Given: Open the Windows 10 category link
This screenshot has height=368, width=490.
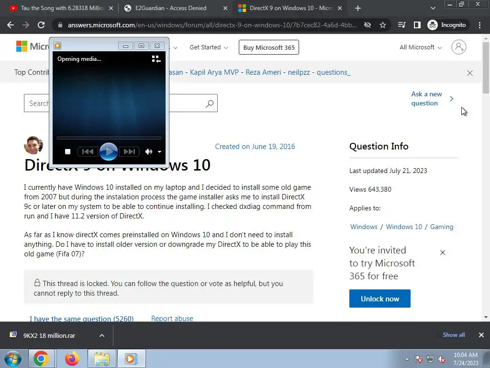Looking at the screenshot, I should tap(404, 227).
